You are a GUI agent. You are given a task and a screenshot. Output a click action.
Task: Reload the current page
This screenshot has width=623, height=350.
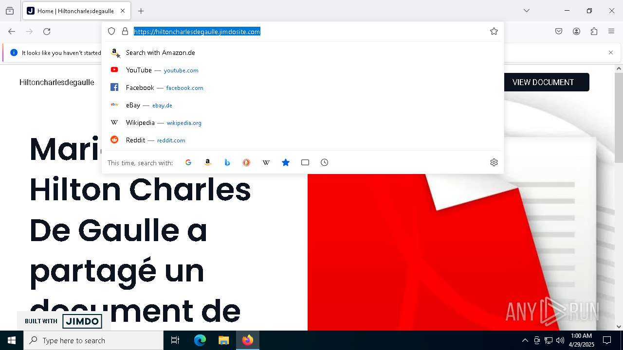pos(47,32)
